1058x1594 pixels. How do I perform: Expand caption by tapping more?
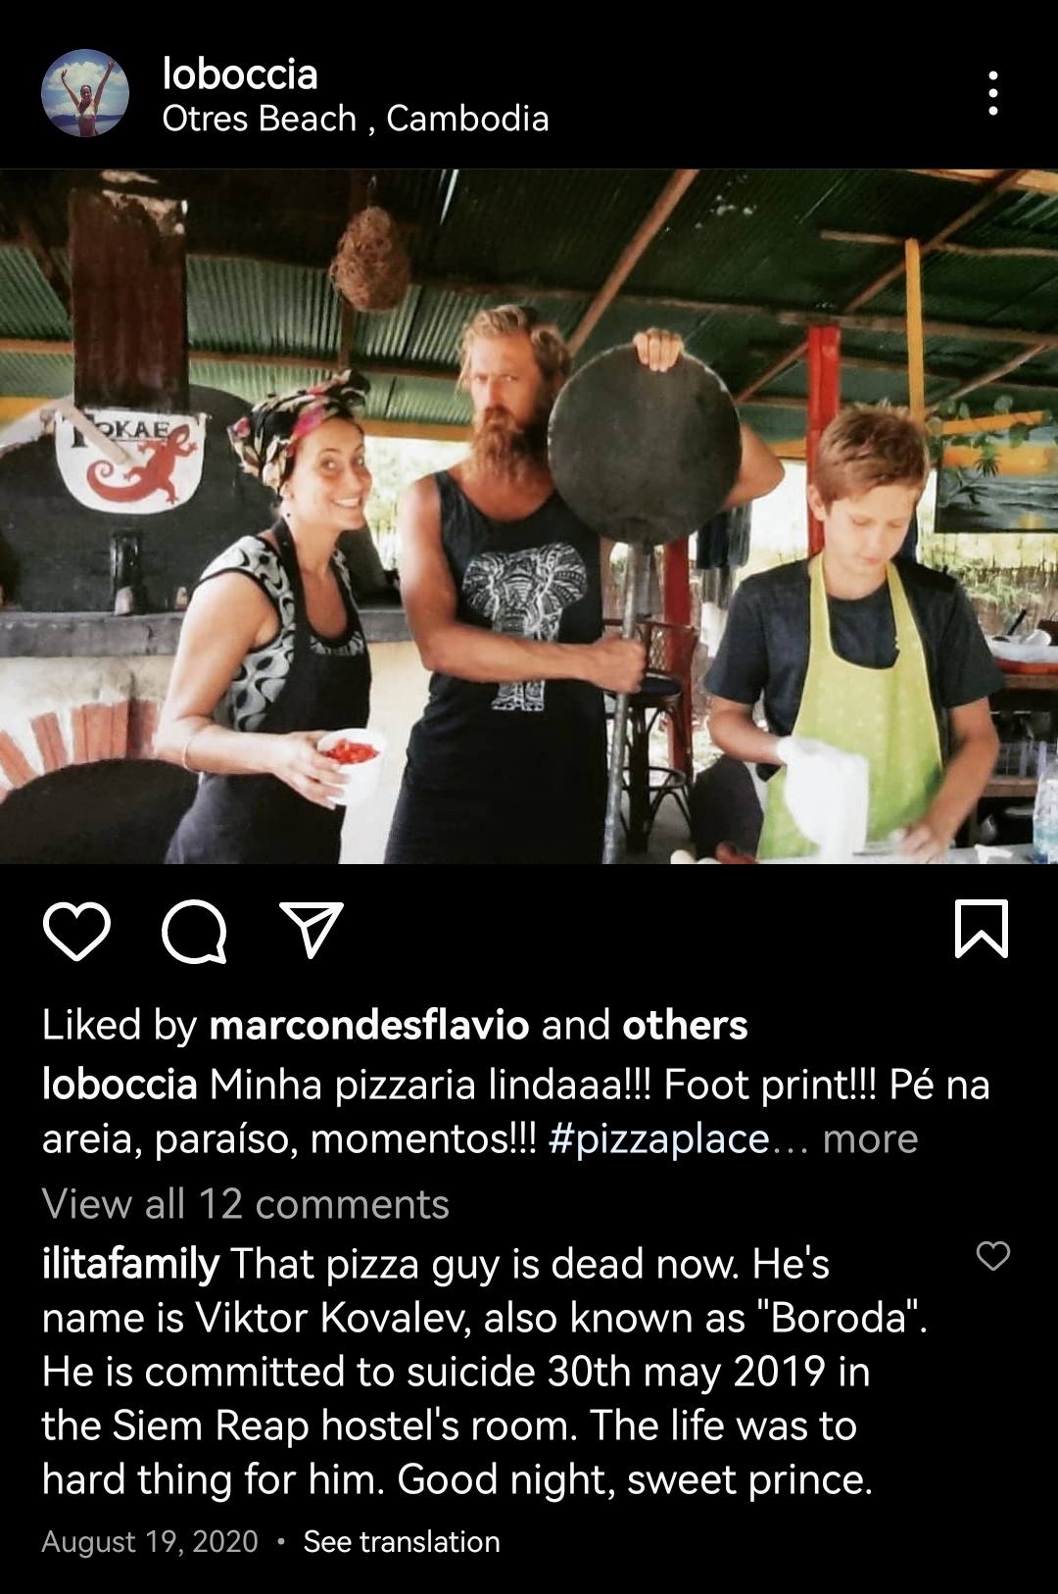[870, 1138]
